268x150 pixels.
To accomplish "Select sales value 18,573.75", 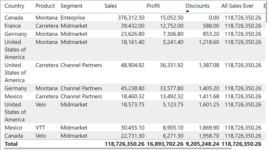I will click(x=133, y=105).
